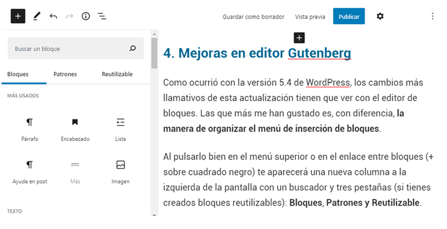447x229 pixels.
Task: Switch to the Reutilizable tab
Action: coord(117,74)
